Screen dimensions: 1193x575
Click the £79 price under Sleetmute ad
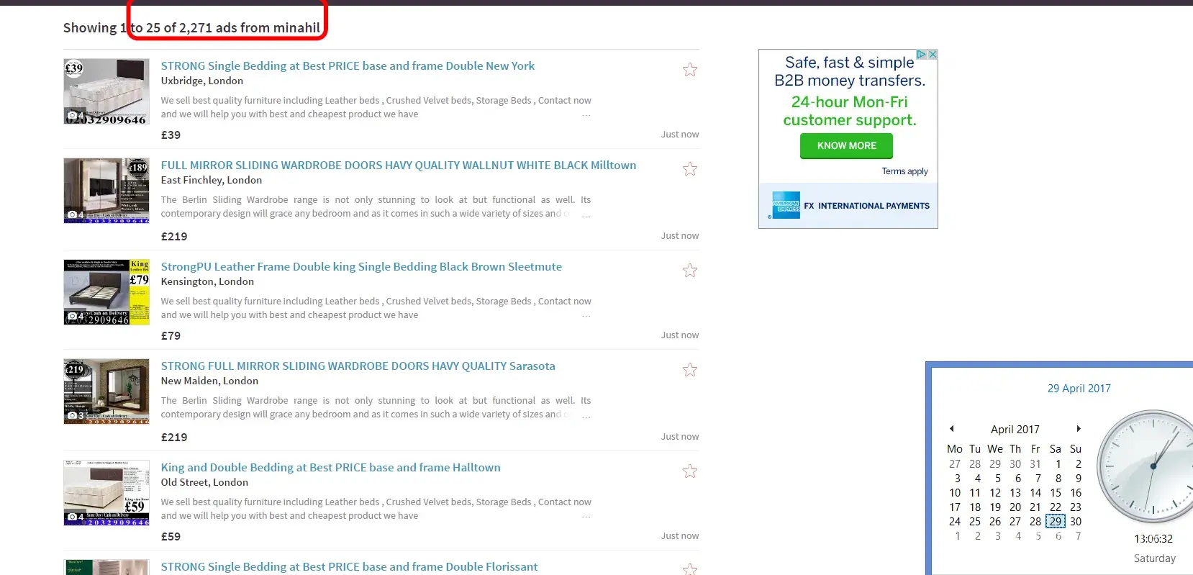(x=171, y=335)
